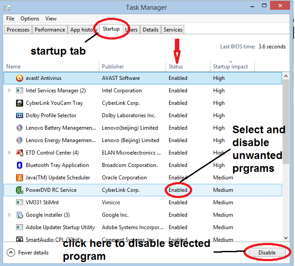295x266 pixels.
Task: Click Intel Corporation publisher cell
Action: (122, 91)
